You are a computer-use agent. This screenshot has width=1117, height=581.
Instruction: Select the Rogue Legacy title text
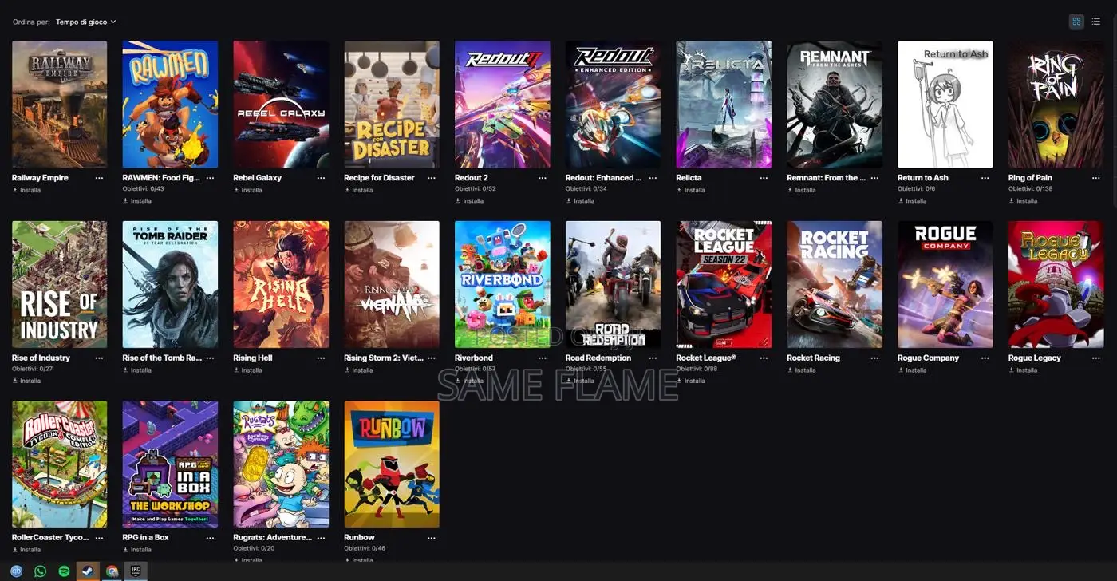coord(1035,358)
